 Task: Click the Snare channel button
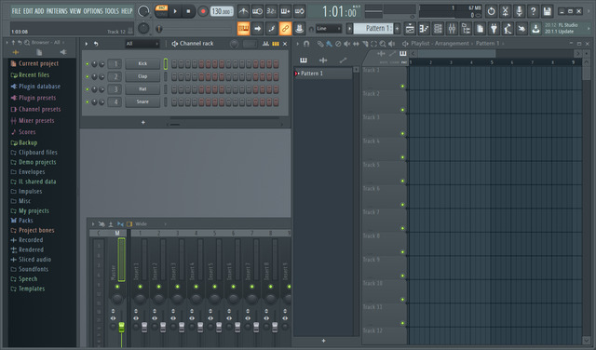142,101
